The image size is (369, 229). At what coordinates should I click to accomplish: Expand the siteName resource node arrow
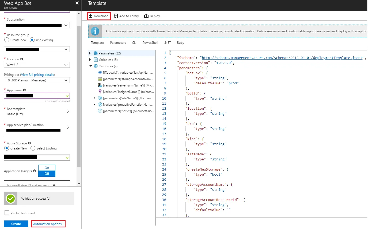coord(94,98)
